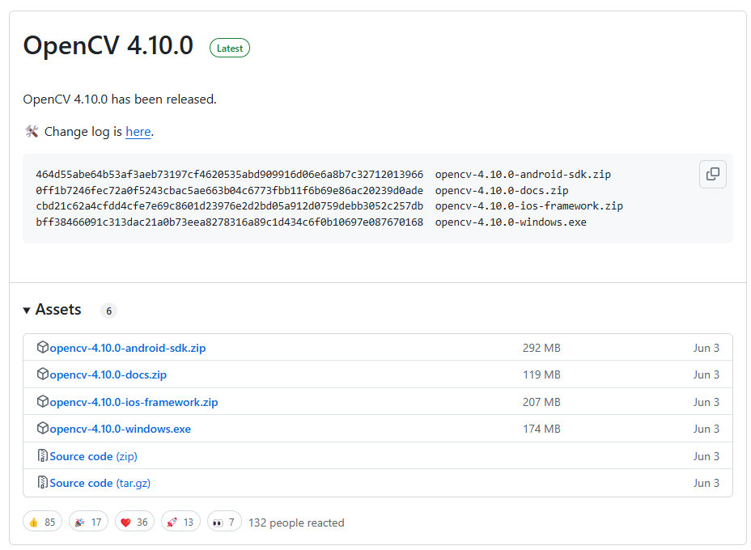This screenshot has width=751, height=550.
Task: Download Source code (zip)
Action: (93, 456)
